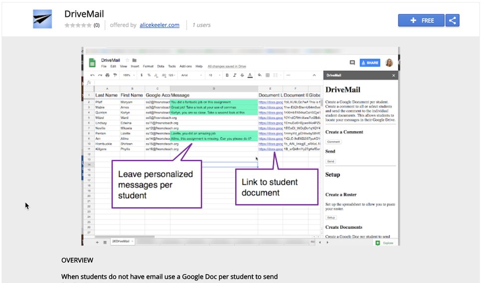
Task: Open the Edit menu
Action: click(x=113, y=66)
